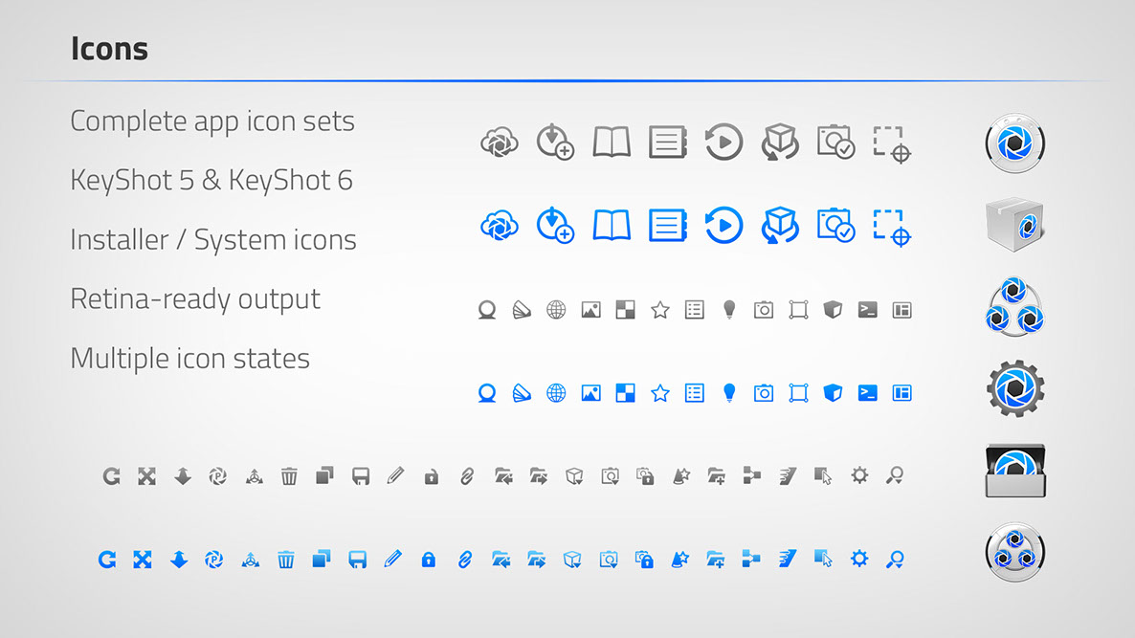Click the gray trash can icon
Image resolution: width=1135 pixels, height=638 pixels.
pyautogui.click(x=289, y=475)
